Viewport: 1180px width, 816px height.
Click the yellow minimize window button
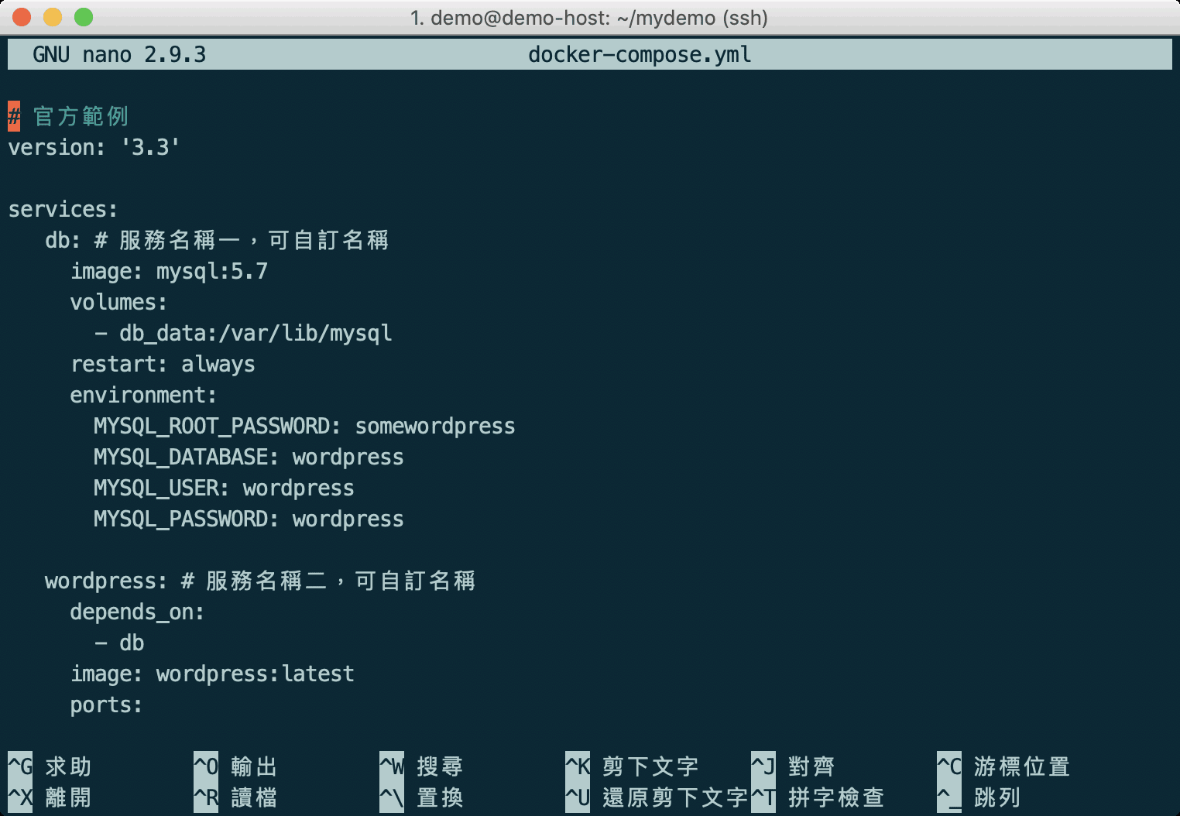click(53, 17)
